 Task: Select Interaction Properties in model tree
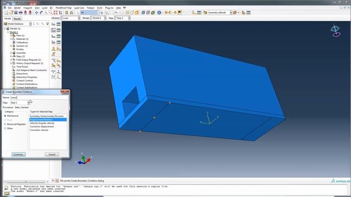tap(27, 77)
